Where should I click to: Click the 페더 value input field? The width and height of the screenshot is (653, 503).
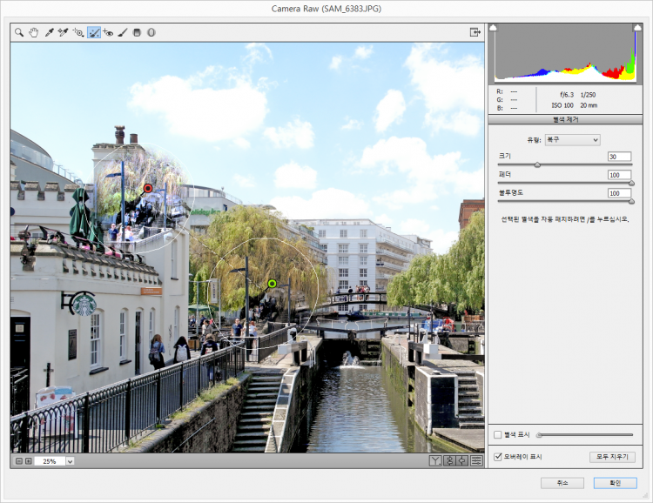coord(619,175)
